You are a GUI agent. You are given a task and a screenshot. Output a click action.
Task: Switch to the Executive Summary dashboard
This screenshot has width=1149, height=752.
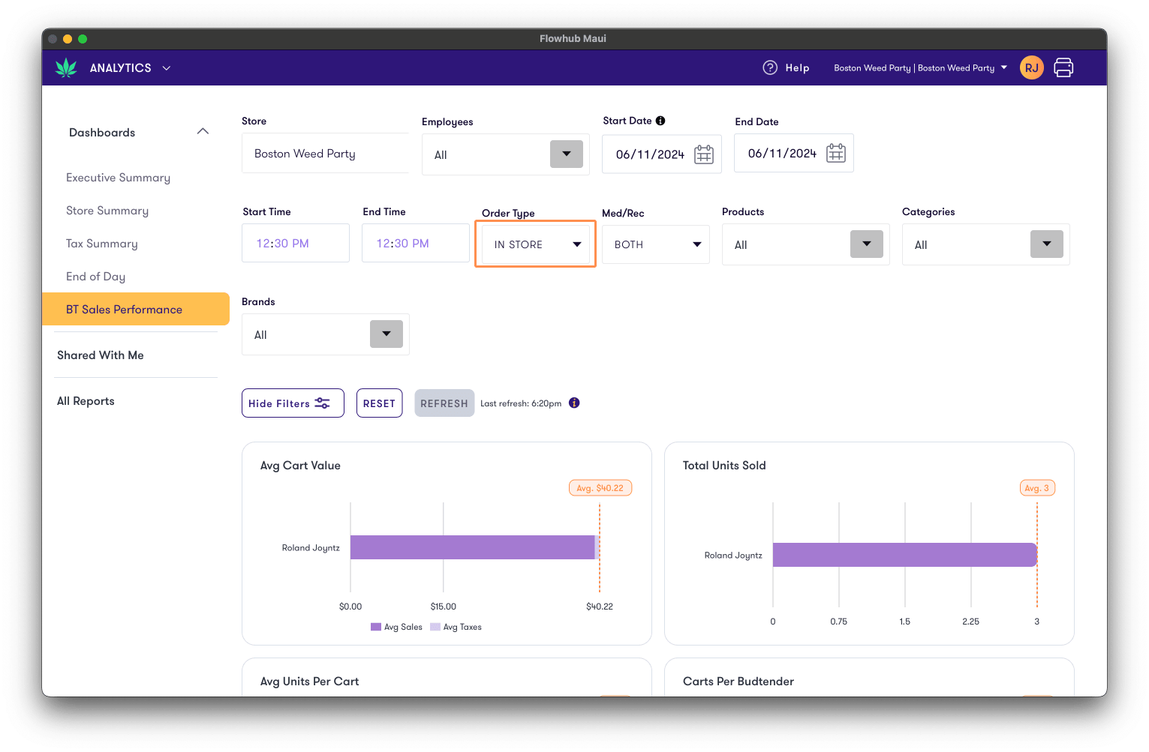pos(118,178)
